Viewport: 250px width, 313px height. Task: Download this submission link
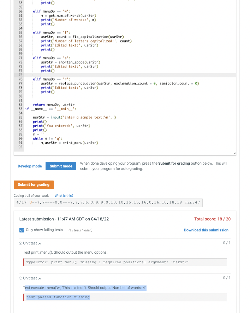pos(206,230)
